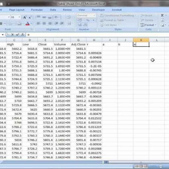169x169 pixels.
Task: Click the Adj Close header cell
Action: (78, 44)
